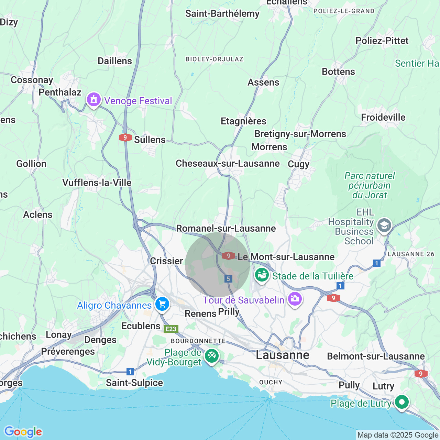Open the EHL Hospitality Business School marker

[x=384, y=226]
